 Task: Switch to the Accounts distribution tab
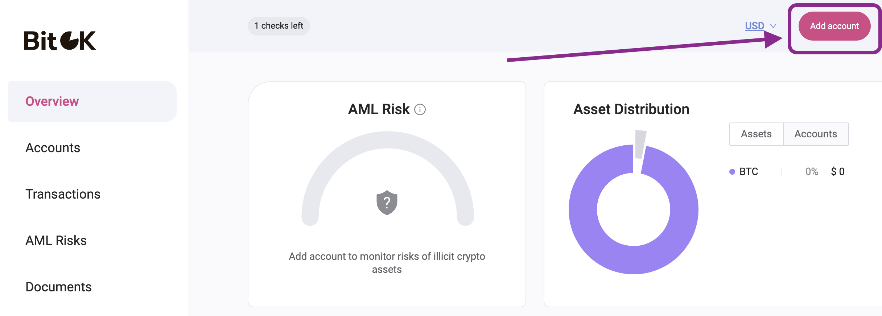point(816,134)
